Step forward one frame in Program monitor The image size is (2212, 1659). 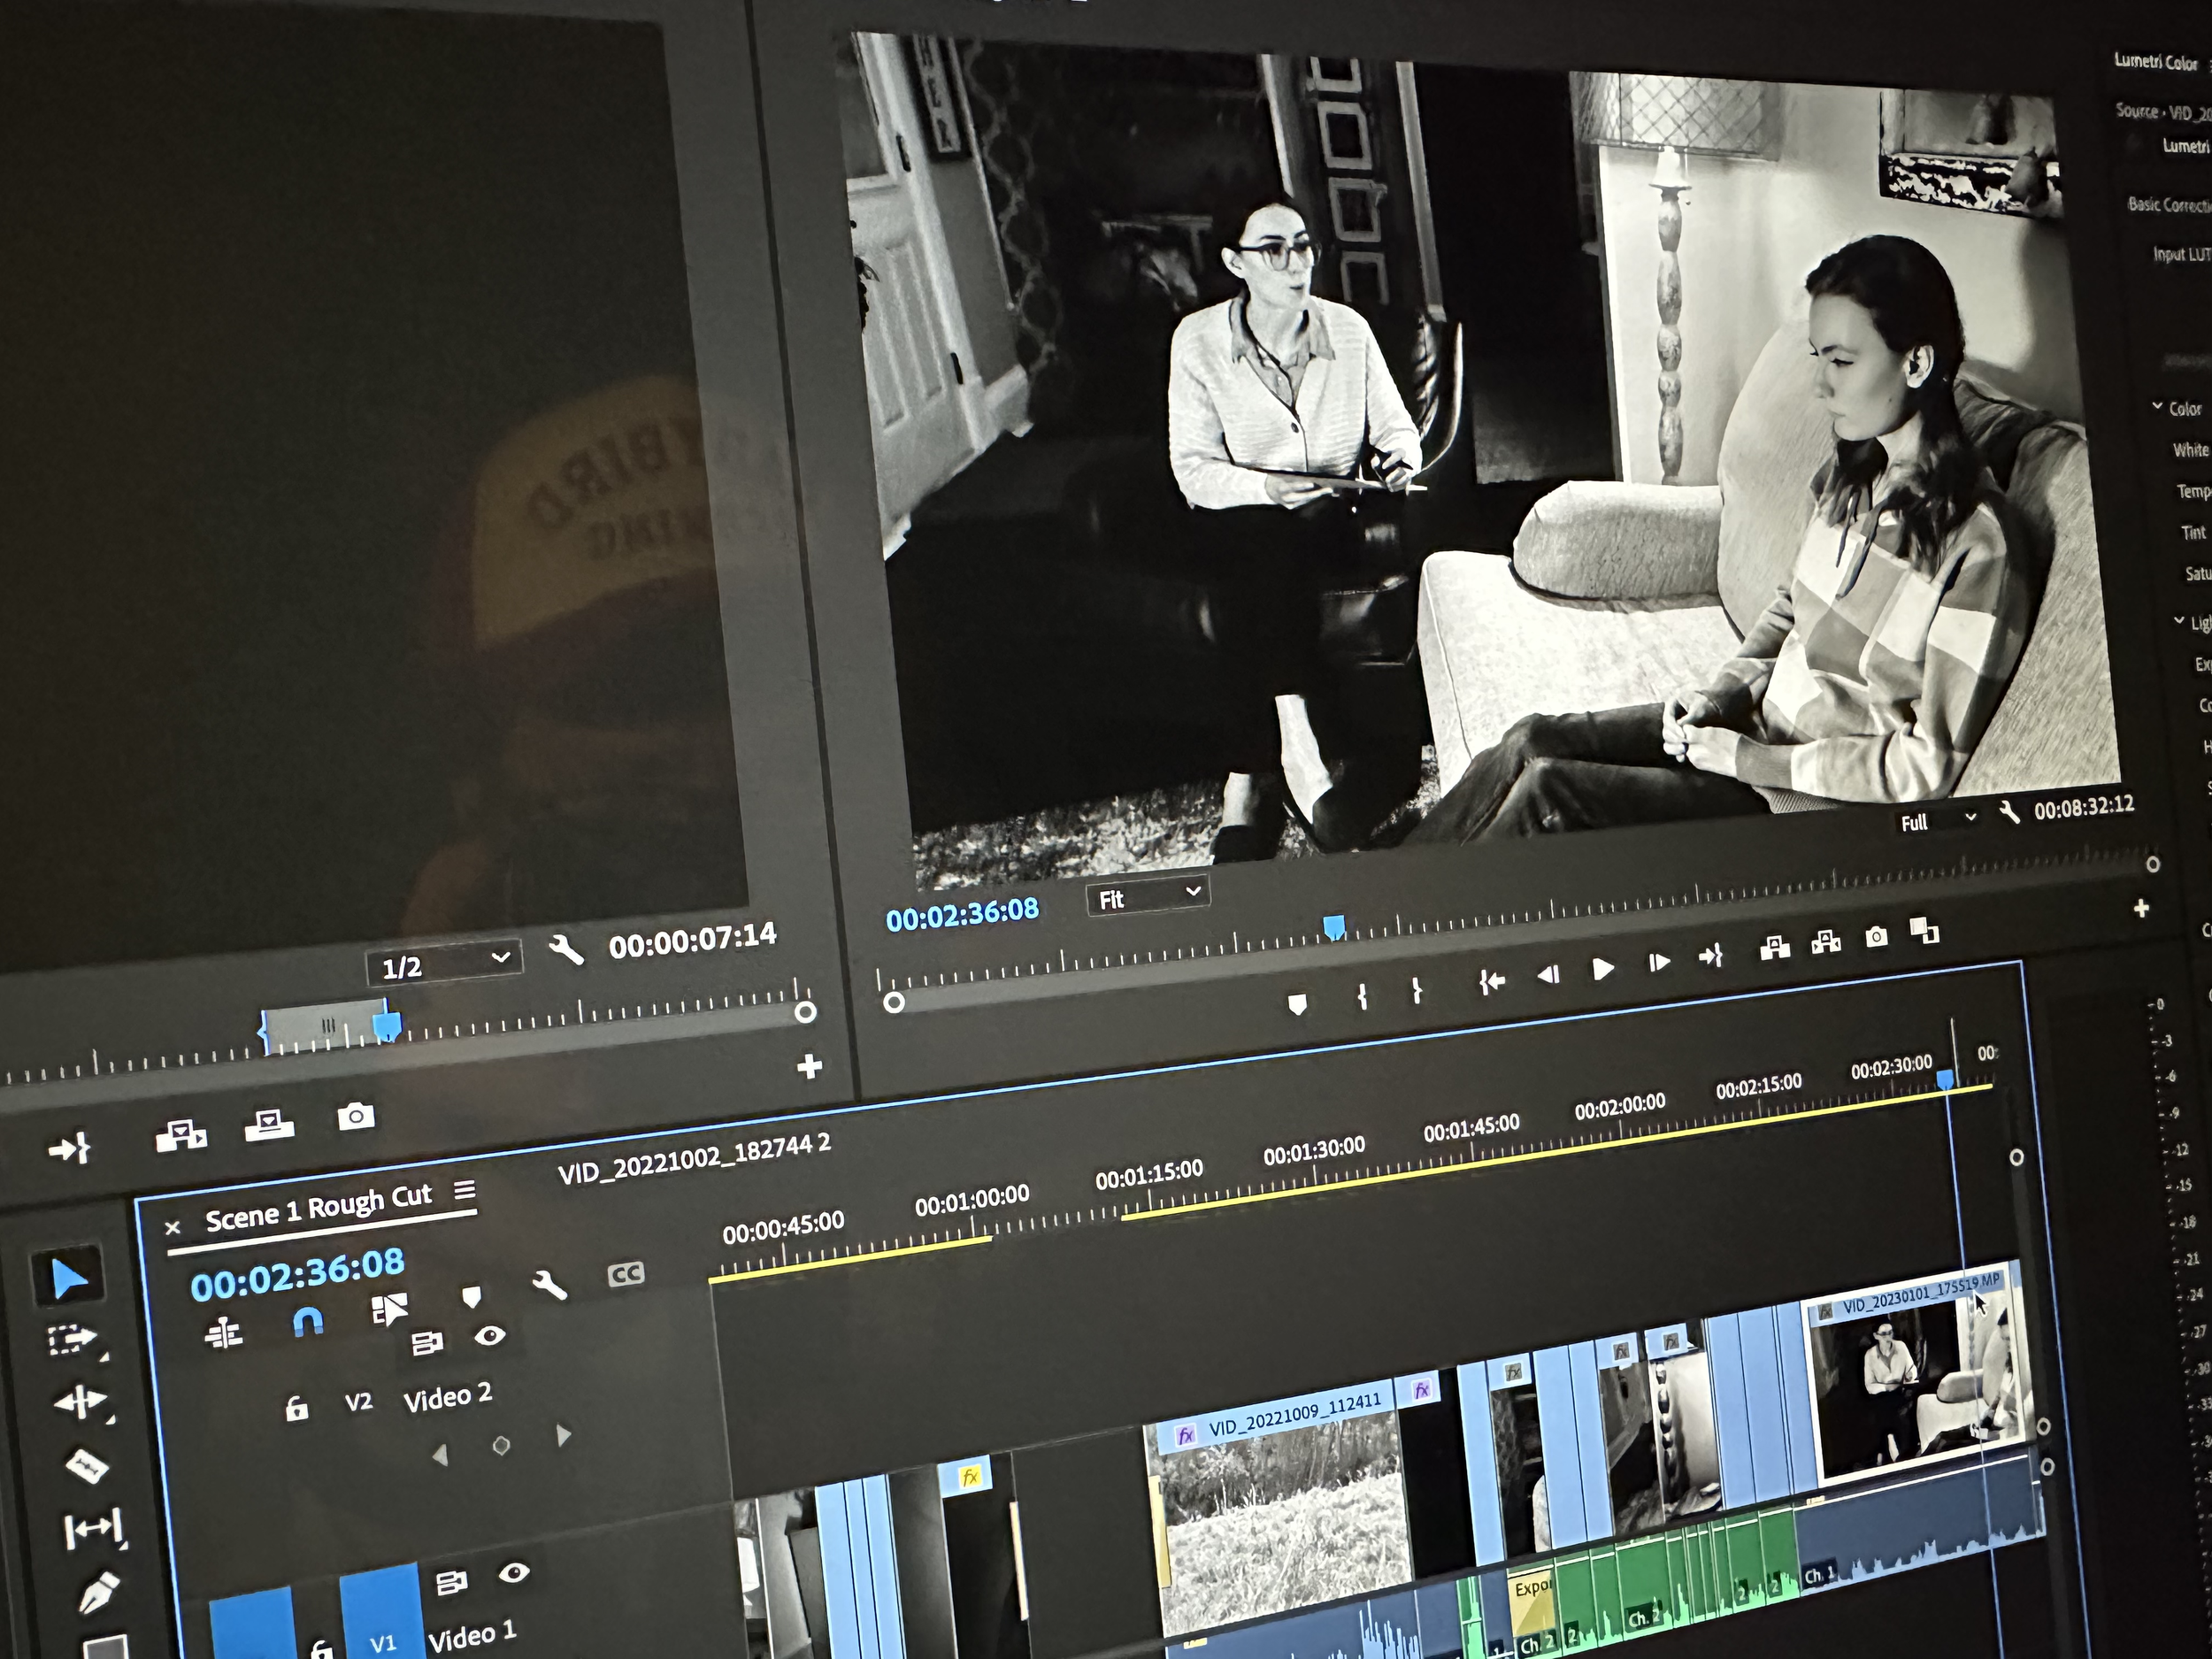(x=1659, y=962)
